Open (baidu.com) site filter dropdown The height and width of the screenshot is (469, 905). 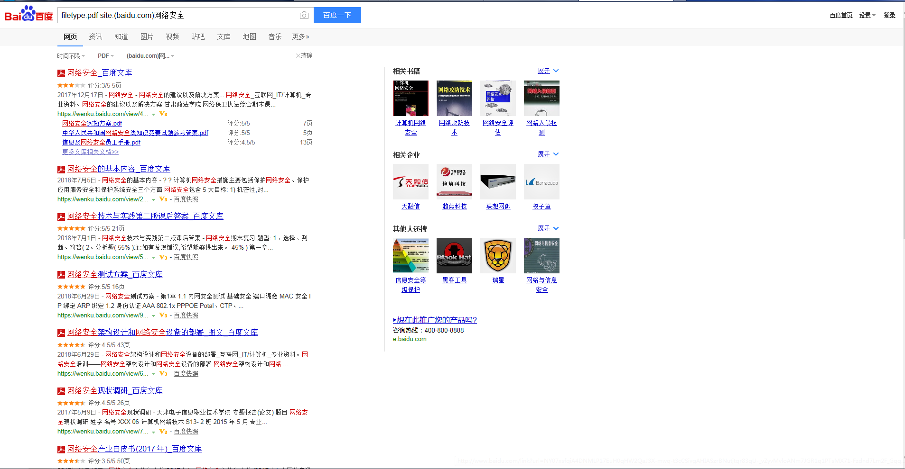coord(150,56)
